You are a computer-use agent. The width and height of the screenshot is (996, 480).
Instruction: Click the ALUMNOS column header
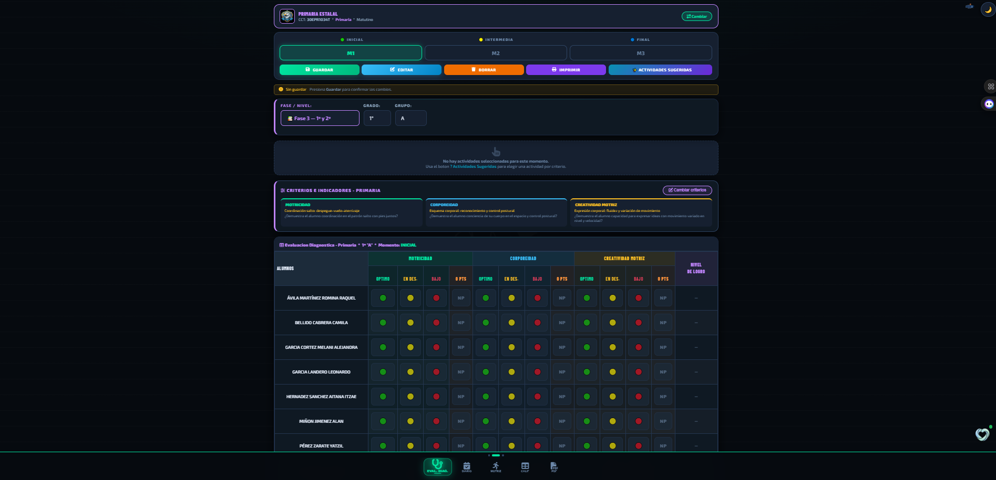click(x=321, y=268)
